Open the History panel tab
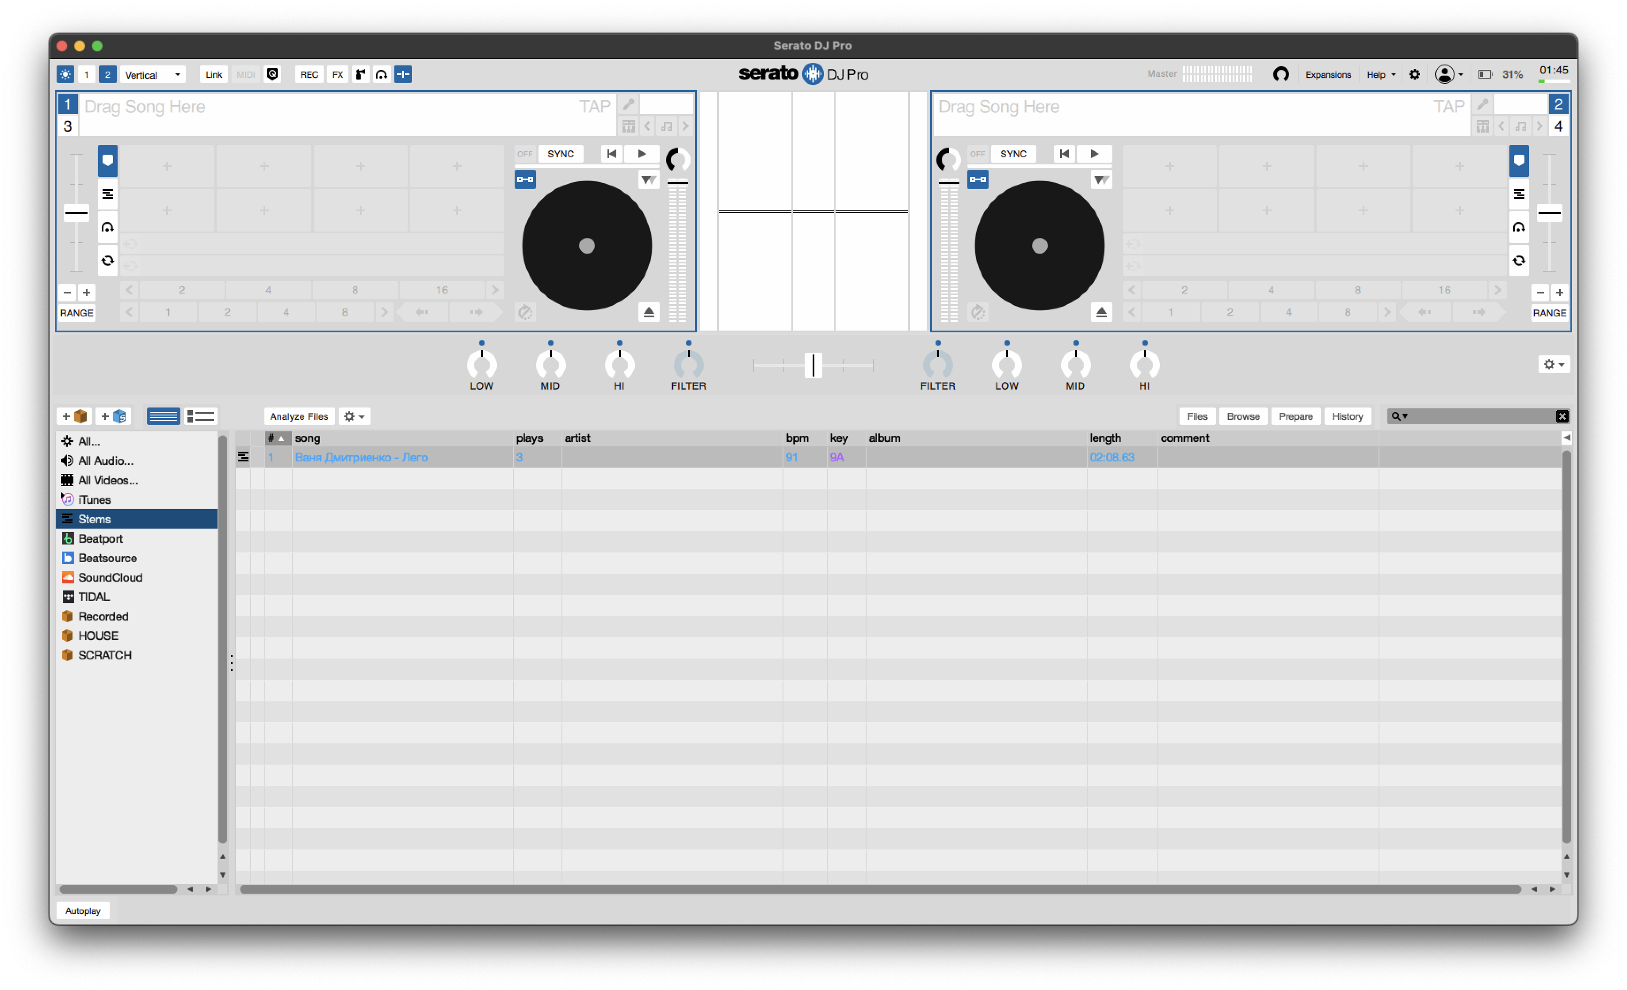Viewport: 1627px width, 990px height. 1347,416
